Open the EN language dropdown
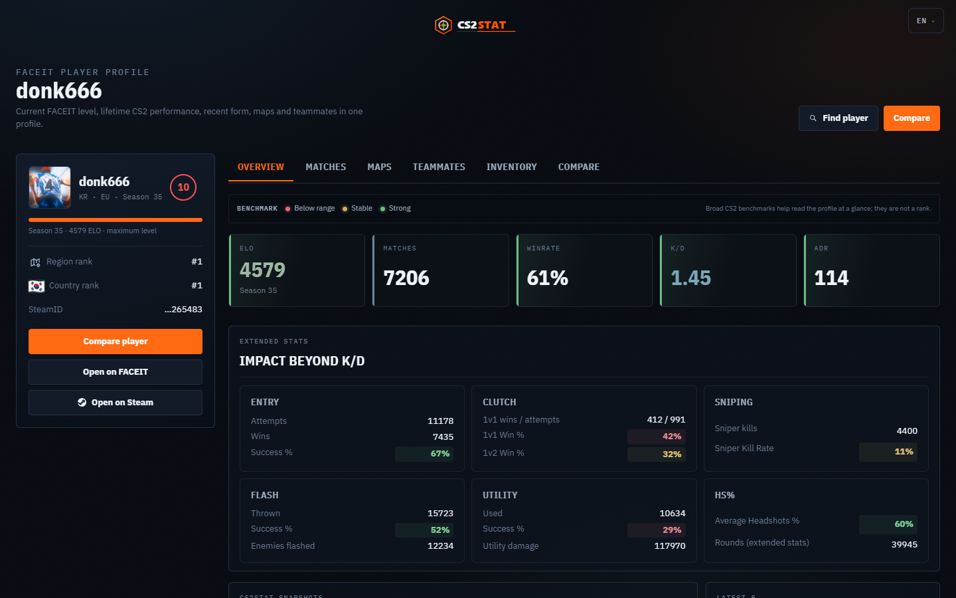Viewport: 956px width, 598px height. click(925, 21)
